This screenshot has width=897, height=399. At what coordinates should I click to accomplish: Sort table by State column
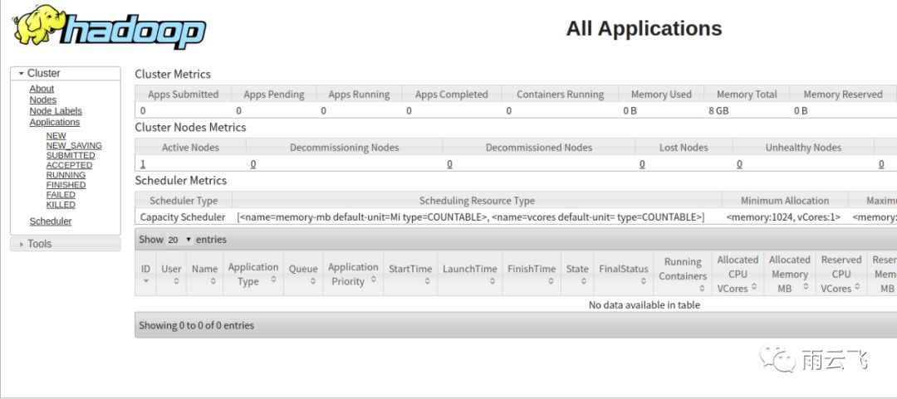click(x=577, y=273)
